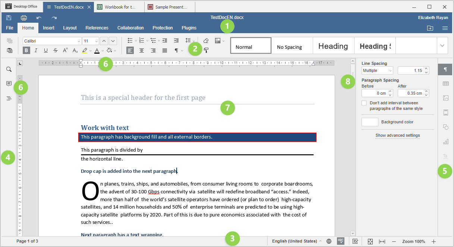Click the Paste icon in the toolbar
The image size is (454, 247).
coord(10,50)
